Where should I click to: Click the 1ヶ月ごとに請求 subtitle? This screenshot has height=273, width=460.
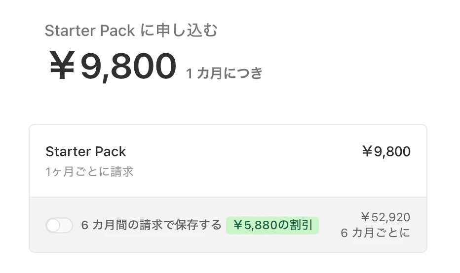89,171
